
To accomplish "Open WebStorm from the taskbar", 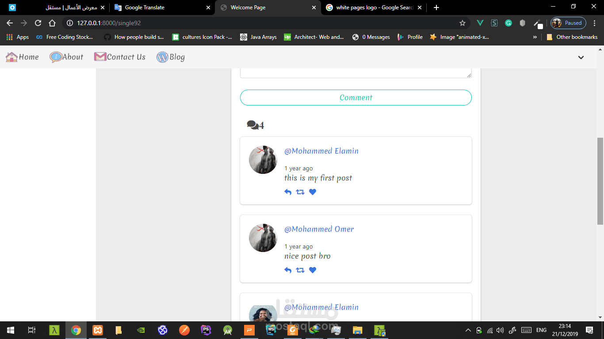I will tap(271, 330).
